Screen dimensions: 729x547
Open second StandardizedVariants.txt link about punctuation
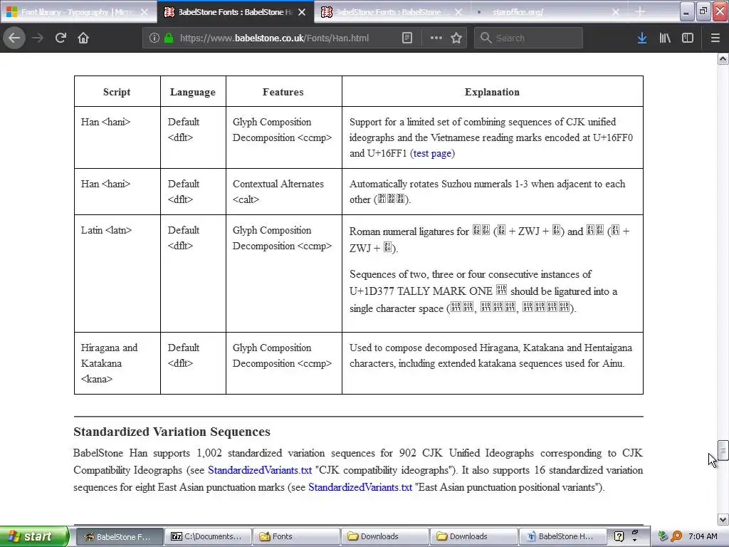click(x=360, y=487)
